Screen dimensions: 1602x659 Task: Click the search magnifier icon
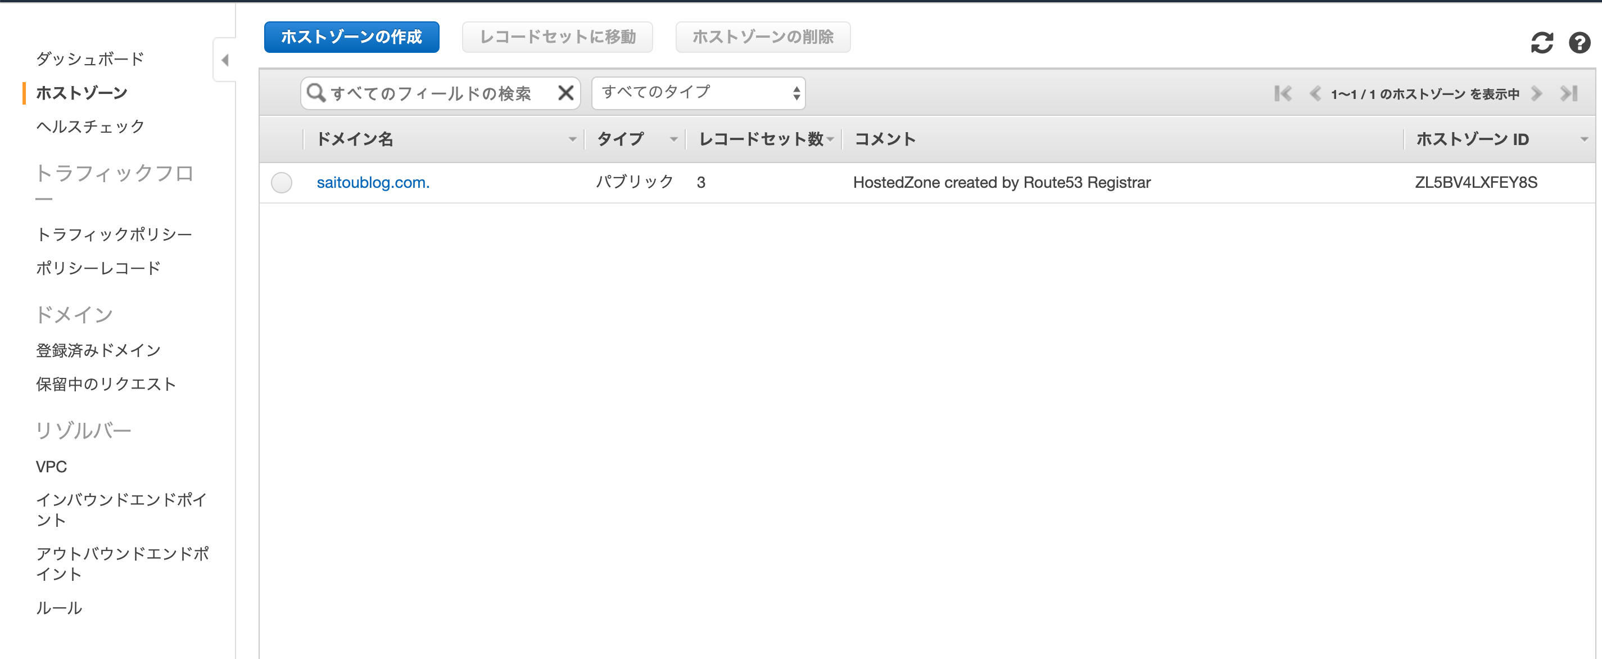pyautogui.click(x=316, y=93)
